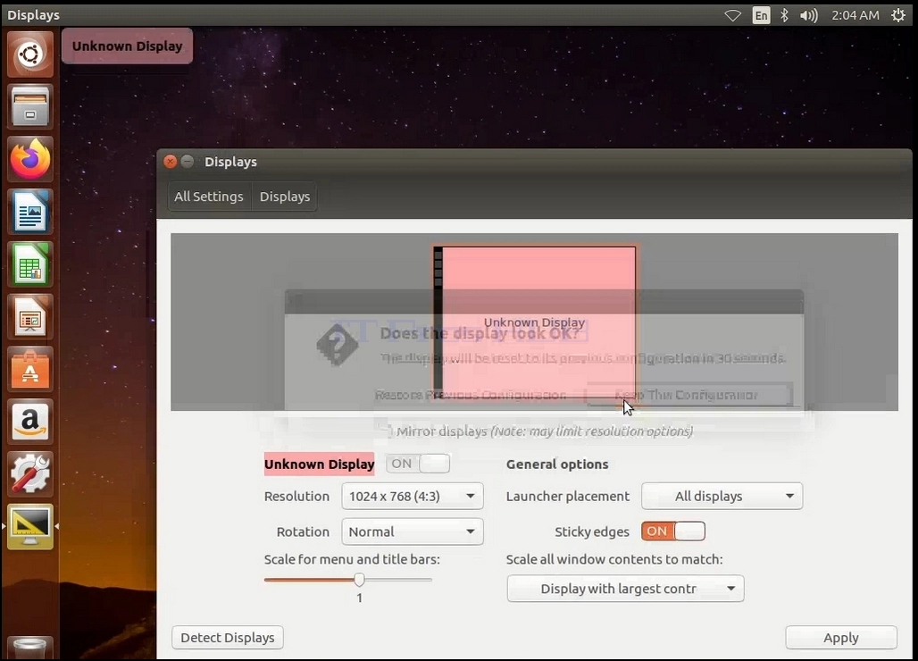Disable the Sticky edges switch
Viewport: 918px width, 661px height.
[x=673, y=531]
